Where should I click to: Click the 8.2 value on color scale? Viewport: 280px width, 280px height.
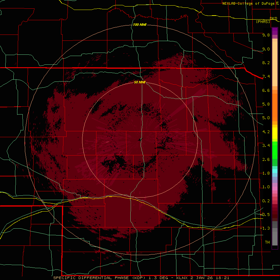pos(266,63)
